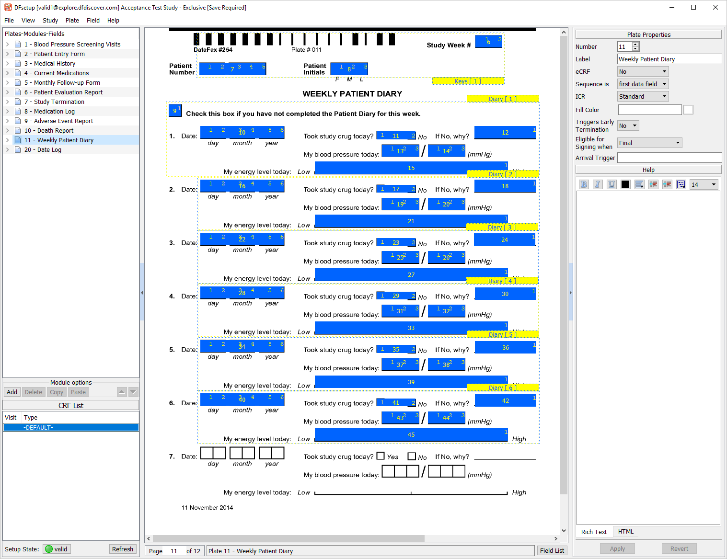Open the Plate menu
727x559 pixels.
[x=72, y=20]
